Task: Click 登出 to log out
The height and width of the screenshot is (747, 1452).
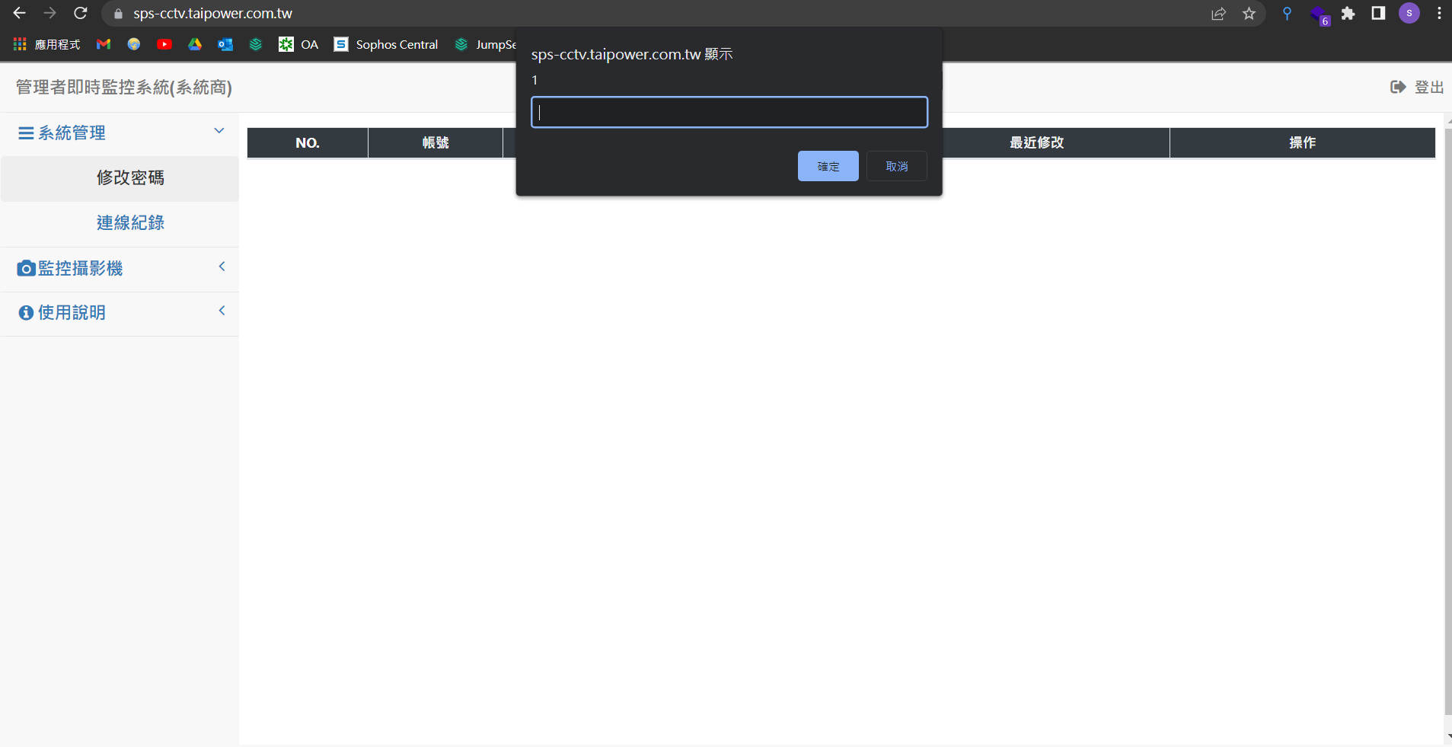Action: tap(1429, 87)
